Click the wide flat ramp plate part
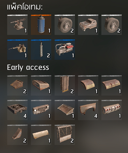128x153 pixels. coord(65,110)
